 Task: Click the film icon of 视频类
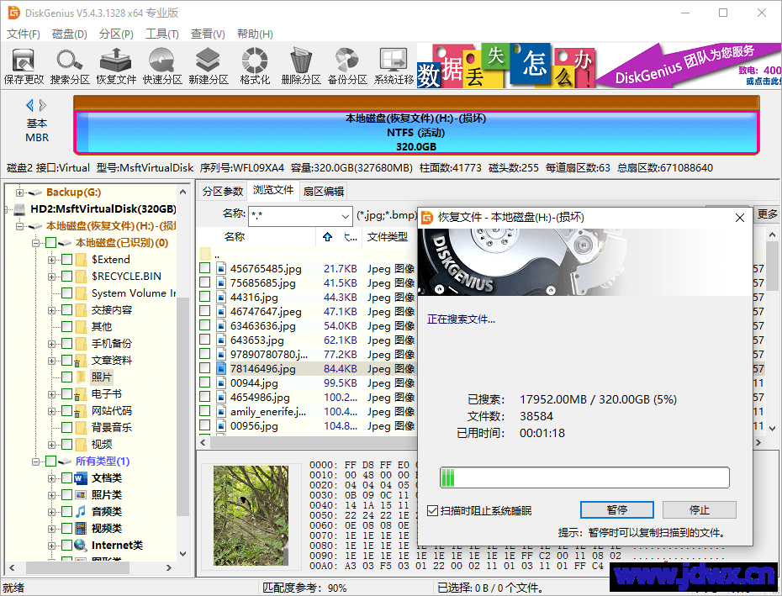80,529
